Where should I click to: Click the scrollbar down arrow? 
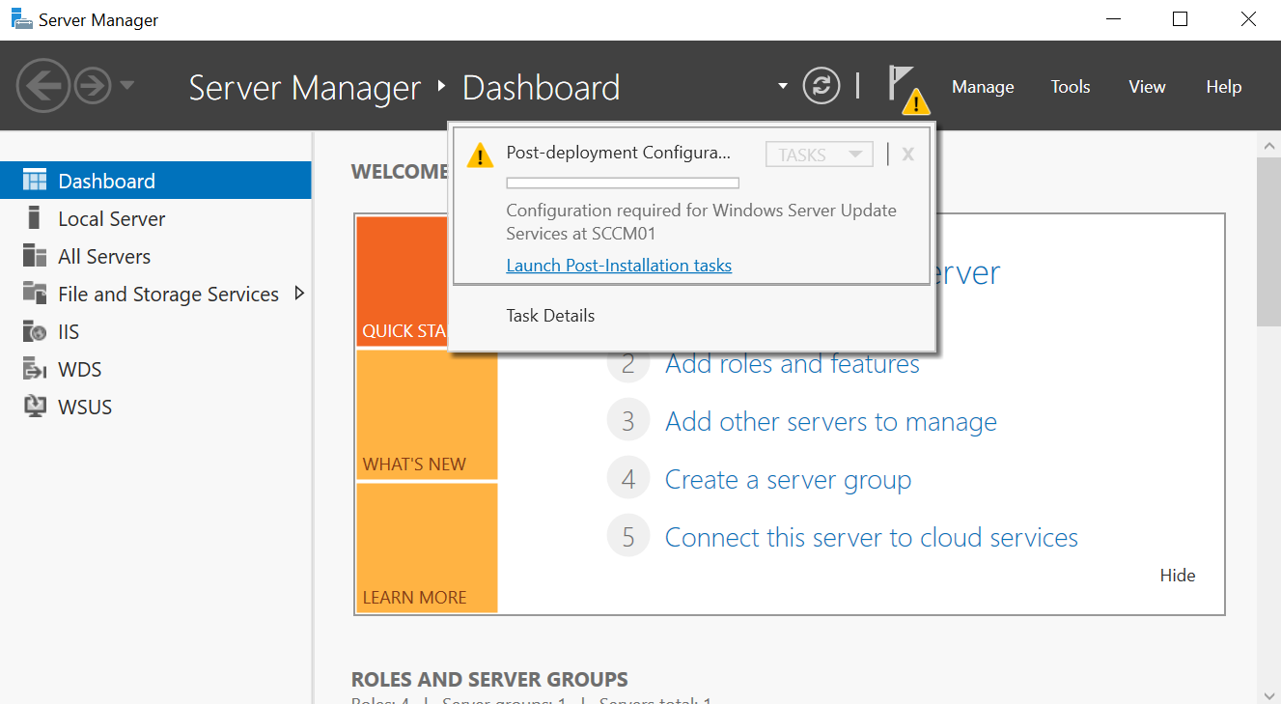[1268, 693]
